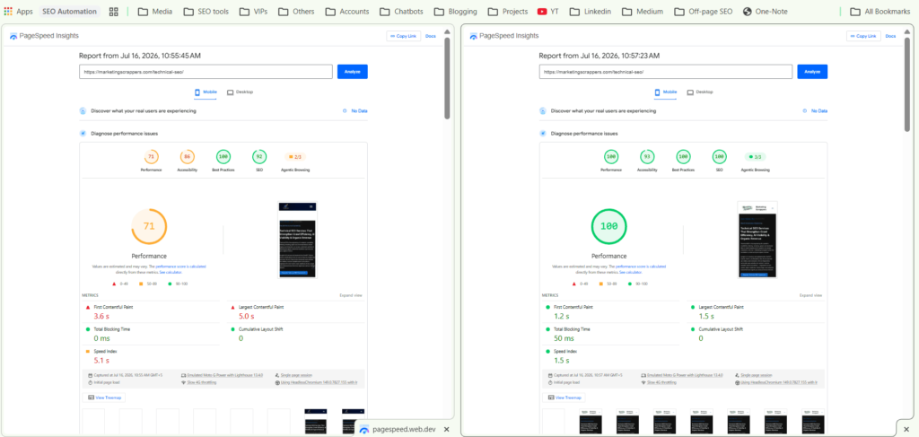
Task: Click 'Slow 4G throttling' in left window
Action: coord(202,382)
